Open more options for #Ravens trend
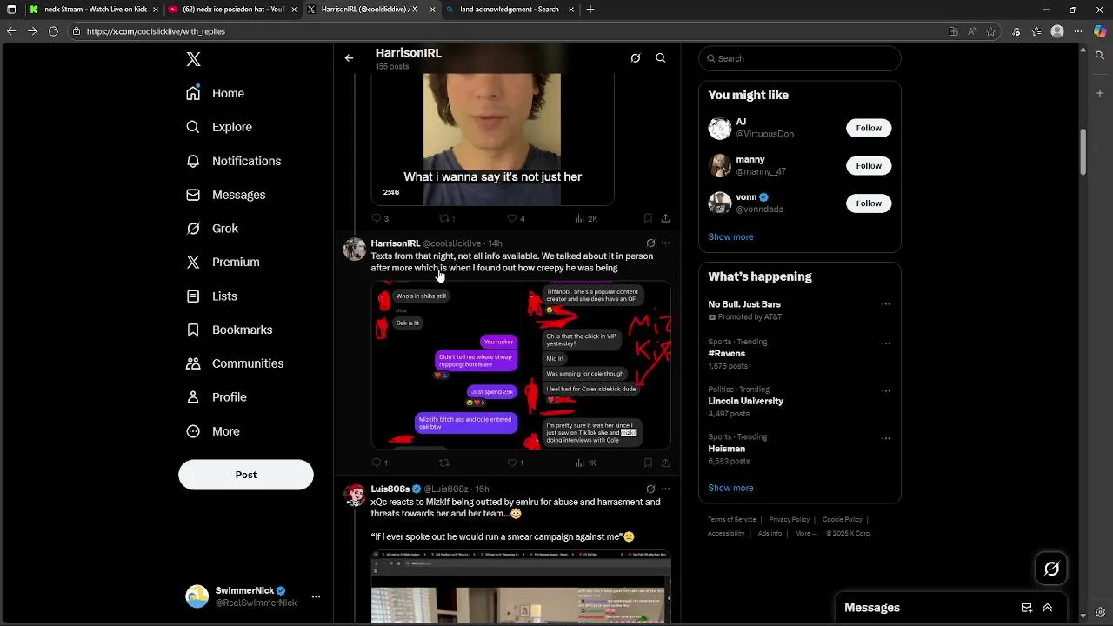The height and width of the screenshot is (626, 1113). click(886, 343)
